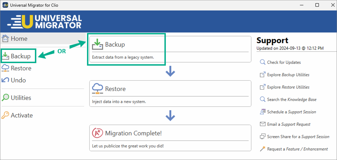Click 'Let us publicize the great work' text

128,146
